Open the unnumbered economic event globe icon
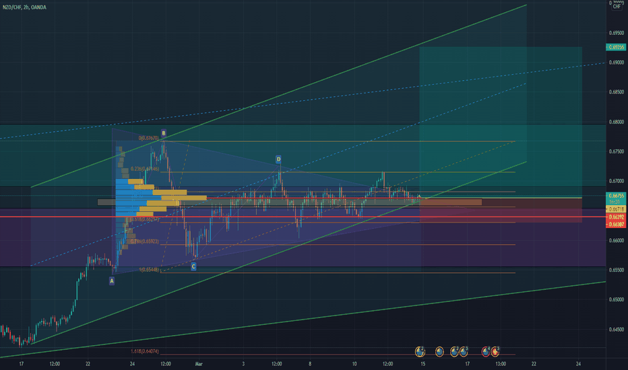The width and height of the screenshot is (628, 370). 439,352
